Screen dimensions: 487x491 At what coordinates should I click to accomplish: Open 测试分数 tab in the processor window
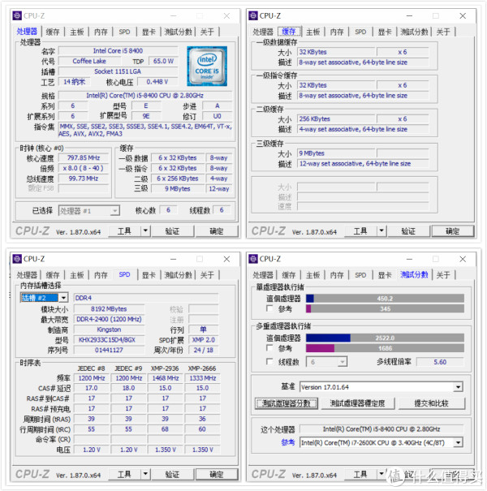[178, 32]
